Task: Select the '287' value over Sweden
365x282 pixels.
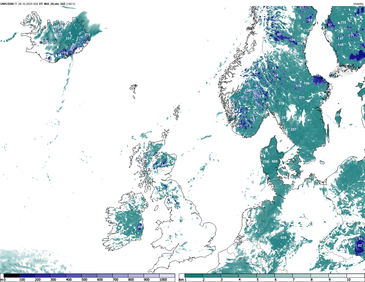Action: pos(285,118)
